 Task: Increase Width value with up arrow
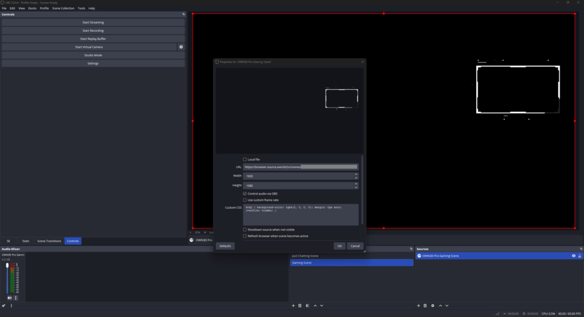(356, 174)
